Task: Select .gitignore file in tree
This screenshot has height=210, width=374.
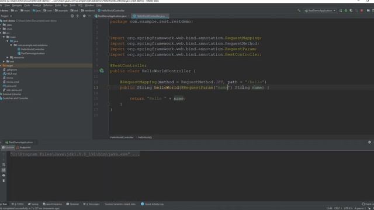Action: click(10, 69)
